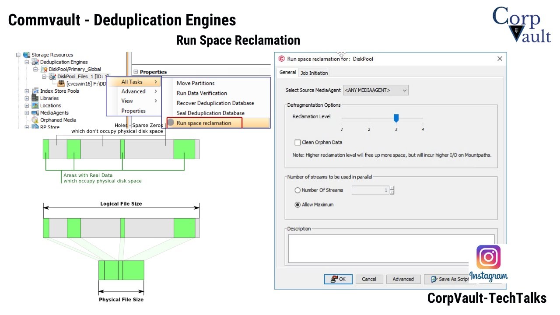Click the Cancel button
560x315 pixels.
click(369, 279)
